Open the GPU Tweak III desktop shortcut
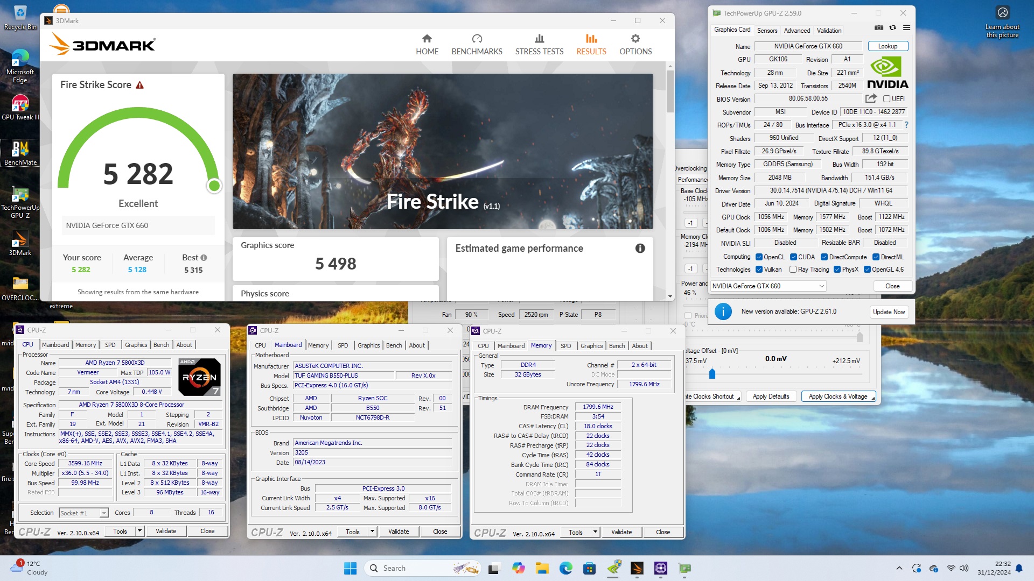The height and width of the screenshot is (581, 1034). pyautogui.click(x=20, y=108)
